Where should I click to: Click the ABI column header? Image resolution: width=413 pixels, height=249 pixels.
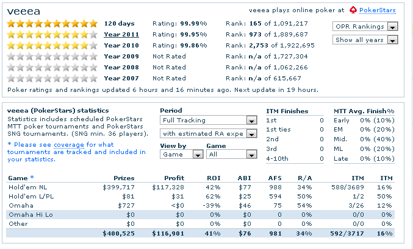coord(245,178)
